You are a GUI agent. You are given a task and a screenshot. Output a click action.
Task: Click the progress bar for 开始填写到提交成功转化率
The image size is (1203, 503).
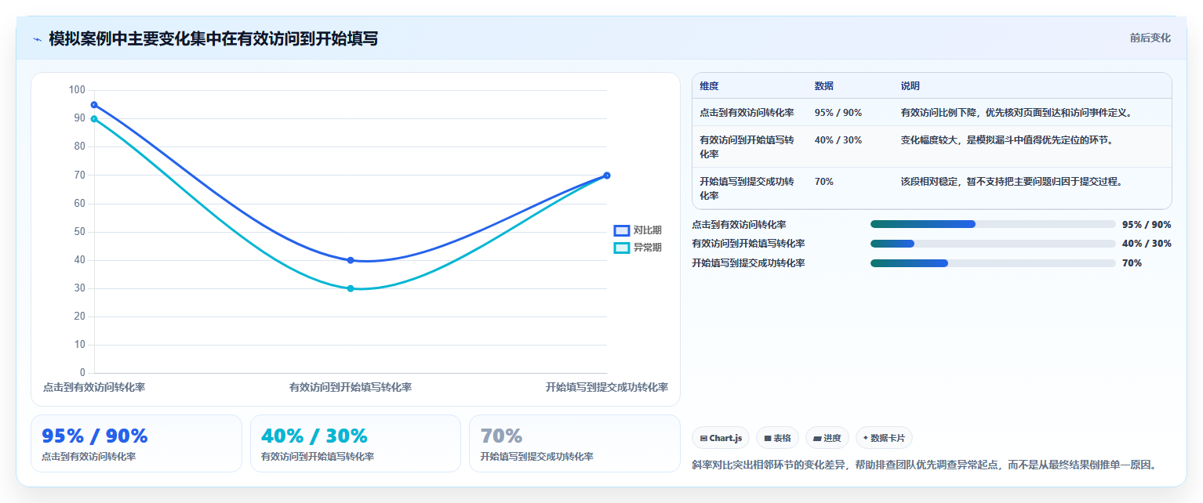click(993, 263)
